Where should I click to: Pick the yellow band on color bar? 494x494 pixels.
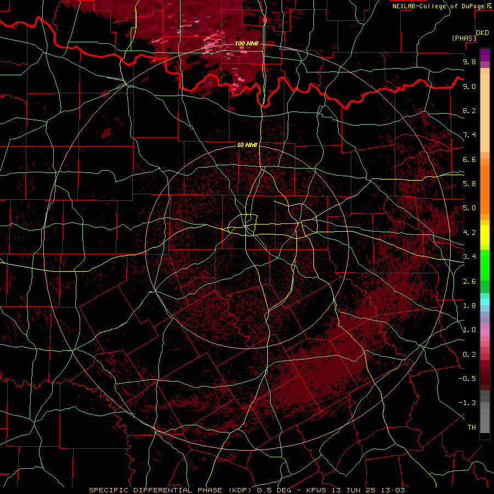point(485,235)
